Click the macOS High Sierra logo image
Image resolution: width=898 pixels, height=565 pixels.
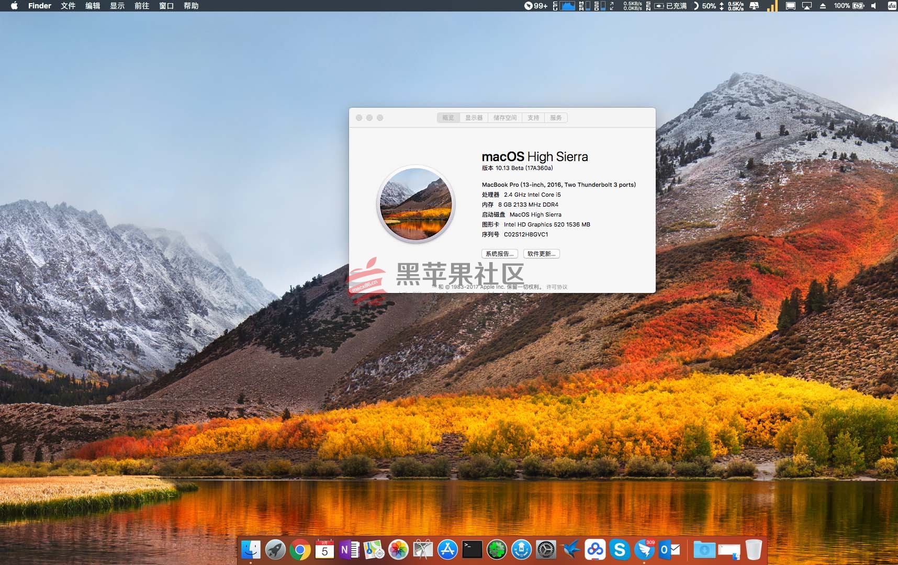[416, 204]
